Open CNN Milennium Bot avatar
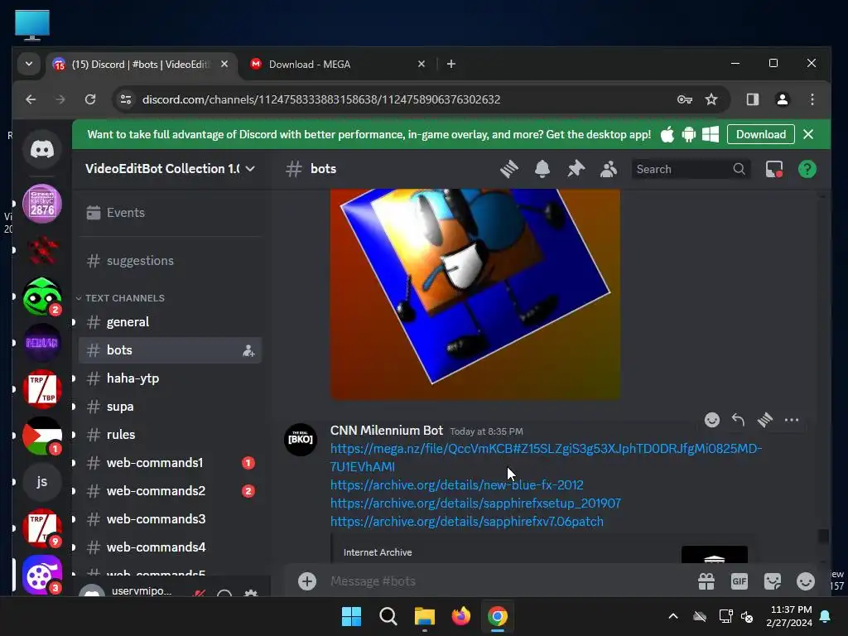 pos(301,439)
